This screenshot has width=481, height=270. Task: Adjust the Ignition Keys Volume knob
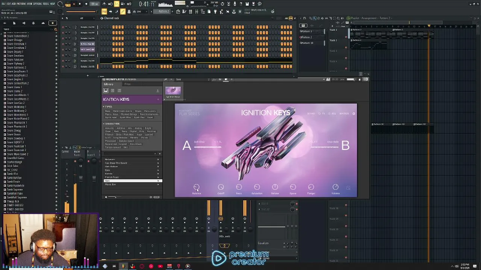pos(336,187)
